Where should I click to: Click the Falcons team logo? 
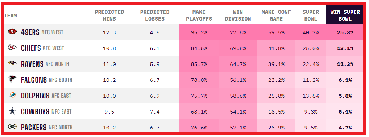[x=12, y=80]
